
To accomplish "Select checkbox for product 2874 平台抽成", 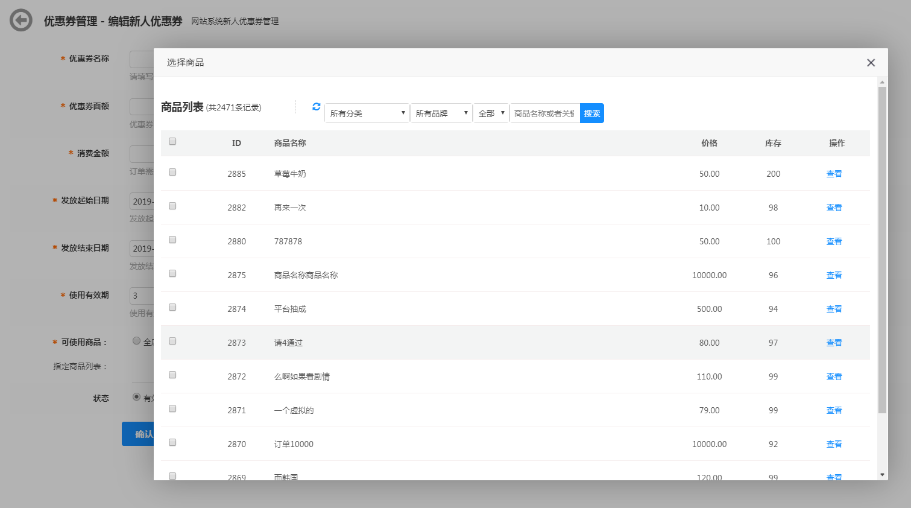I will coord(172,308).
